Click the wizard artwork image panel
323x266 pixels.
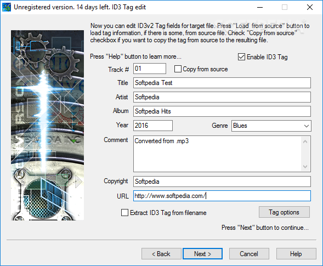coord(47,125)
